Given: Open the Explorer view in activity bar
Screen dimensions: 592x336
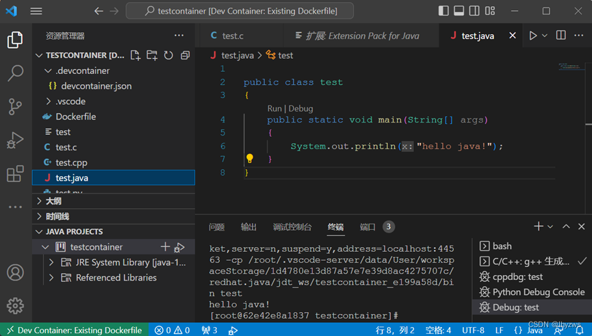Looking at the screenshot, I should (15, 40).
